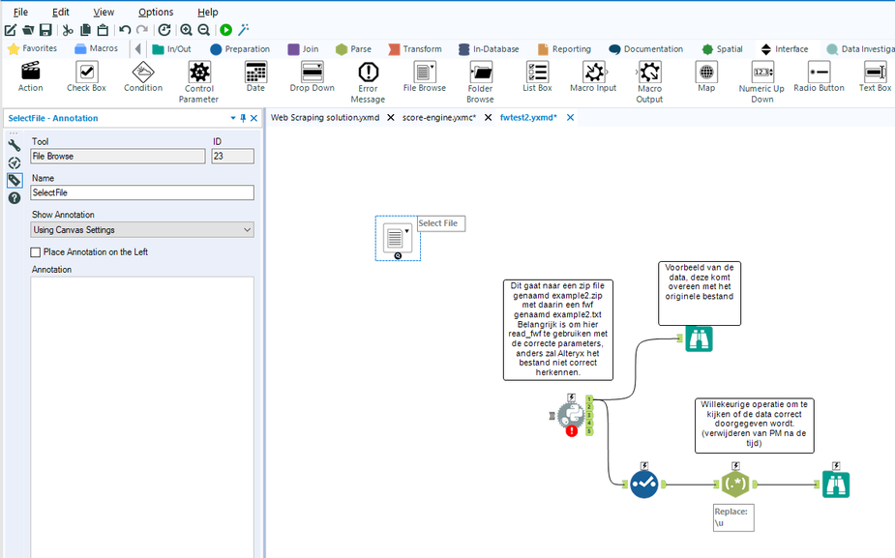Select the Condition tool
Viewport: 895px width, 558px height.
[x=142, y=77]
